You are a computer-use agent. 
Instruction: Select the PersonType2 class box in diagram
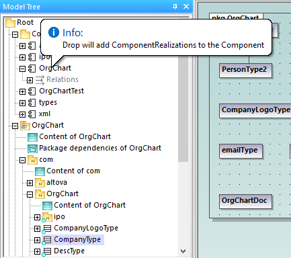(x=245, y=71)
